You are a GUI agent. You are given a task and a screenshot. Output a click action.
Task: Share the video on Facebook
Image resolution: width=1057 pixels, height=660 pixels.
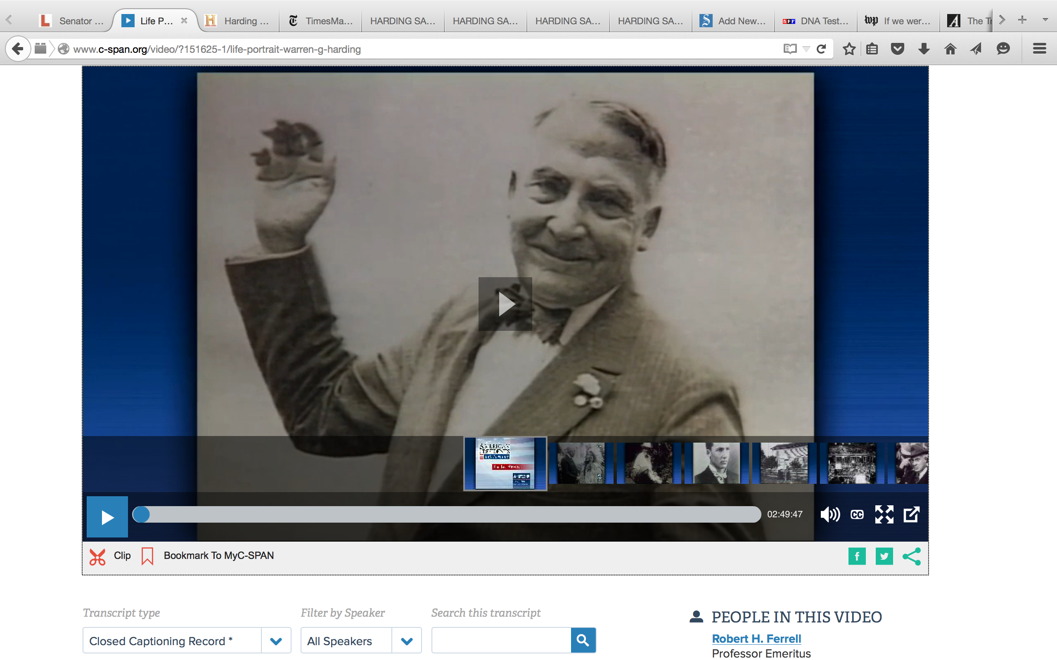(x=857, y=556)
